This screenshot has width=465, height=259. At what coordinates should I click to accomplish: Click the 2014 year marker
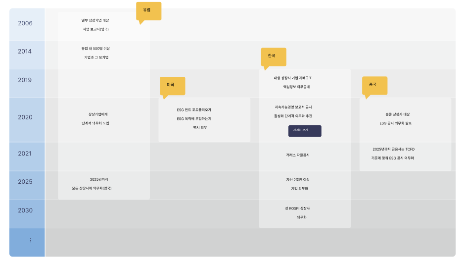click(x=25, y=52)
